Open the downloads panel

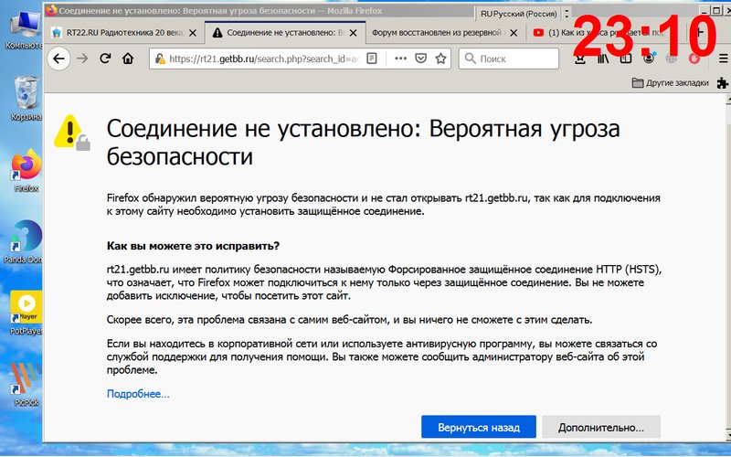point(580,59)
